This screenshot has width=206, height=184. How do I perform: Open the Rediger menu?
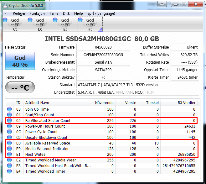click(19, 13)
